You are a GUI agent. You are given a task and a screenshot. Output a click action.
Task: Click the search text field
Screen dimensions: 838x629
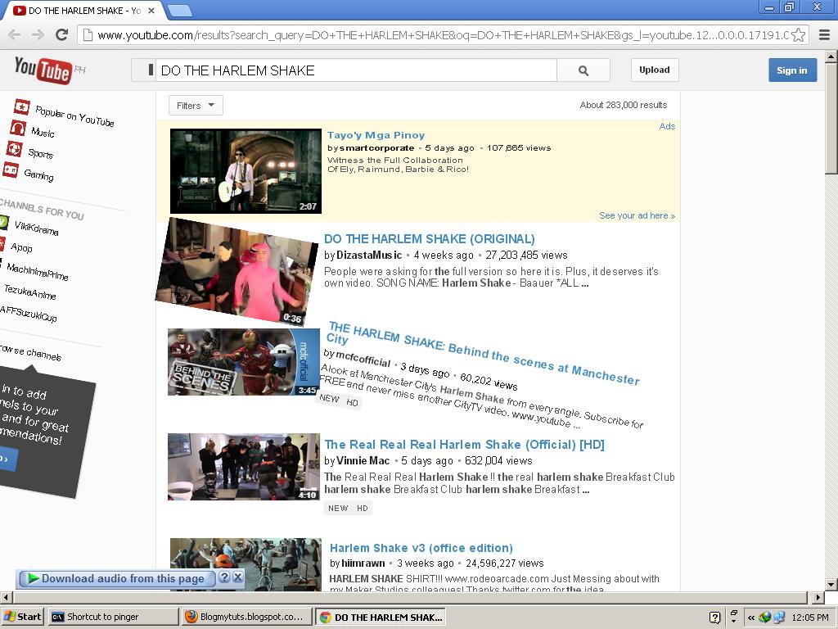pos(356,70)
